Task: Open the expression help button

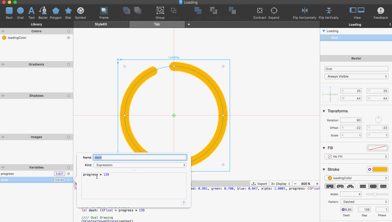Action: (x=184, y=203)
